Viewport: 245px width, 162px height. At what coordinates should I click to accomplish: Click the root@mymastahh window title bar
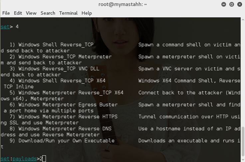click(x=123, y=4)
